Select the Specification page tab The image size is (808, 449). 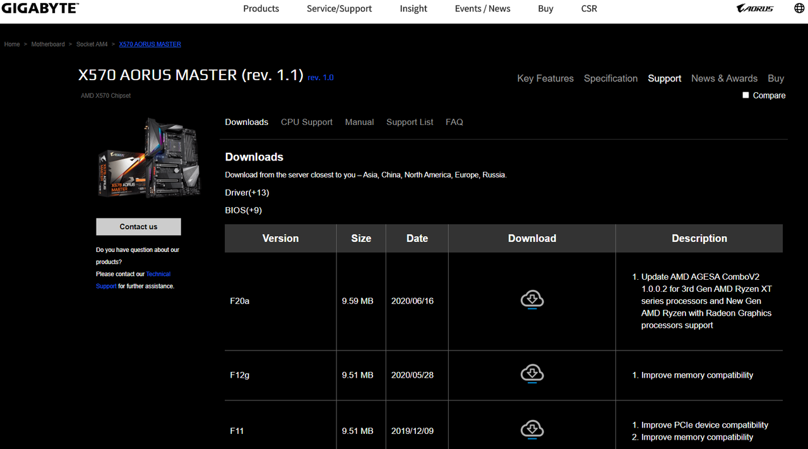click(610, 78)
